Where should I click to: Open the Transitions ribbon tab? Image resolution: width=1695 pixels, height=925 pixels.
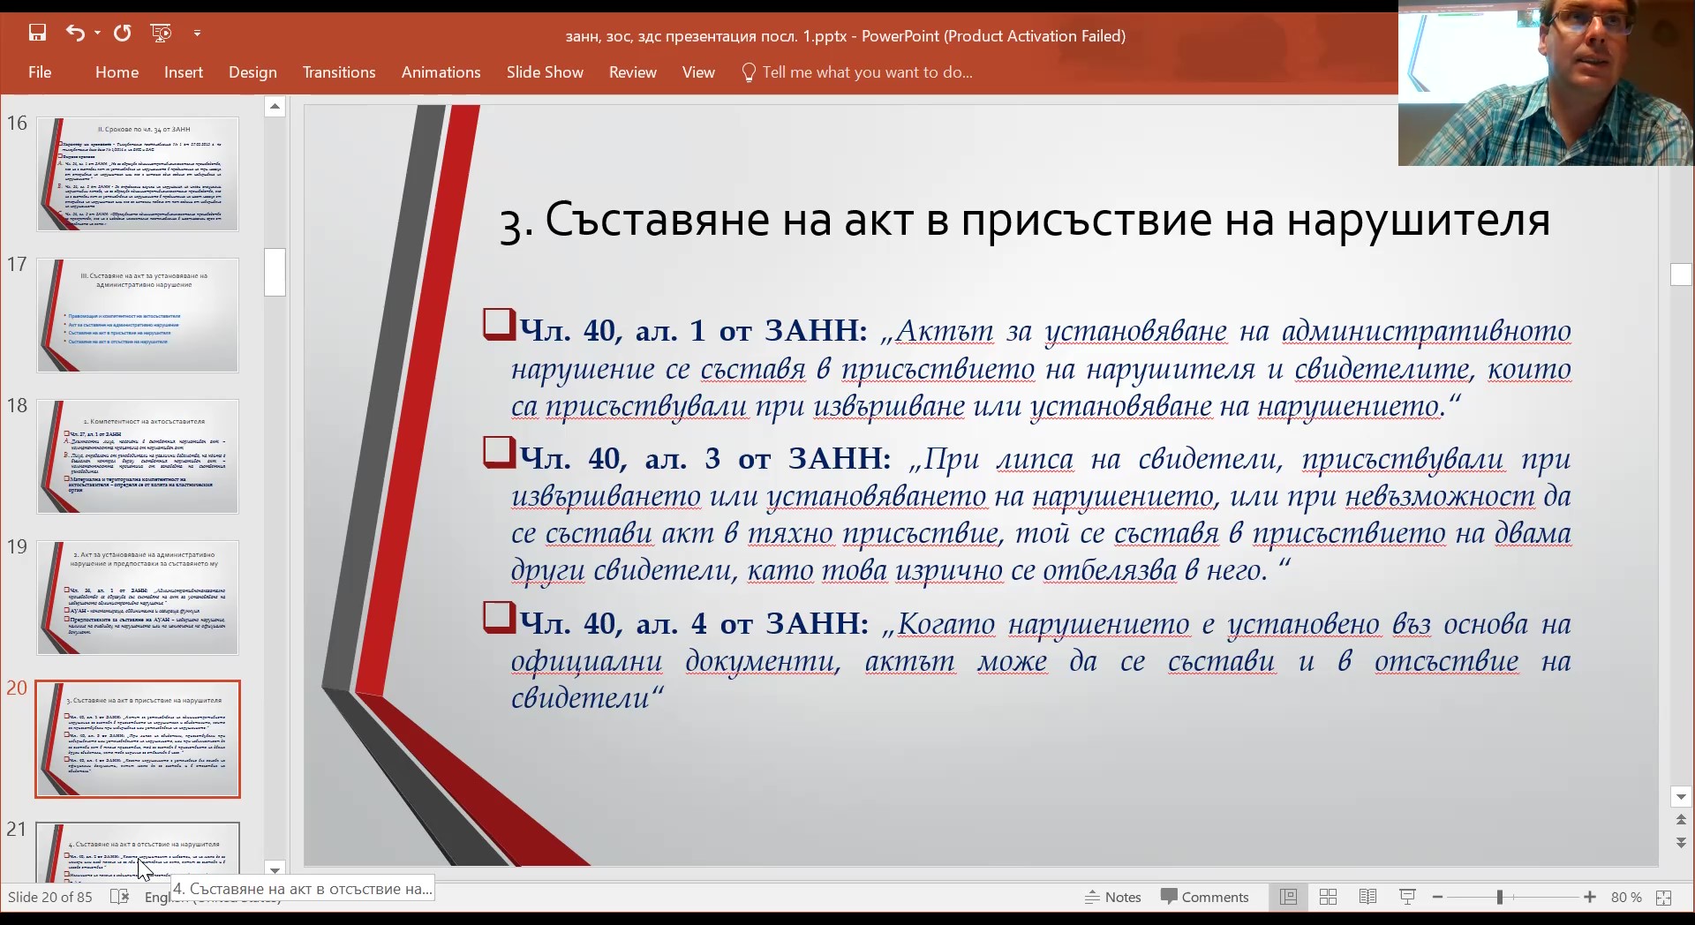coord(339,72)
